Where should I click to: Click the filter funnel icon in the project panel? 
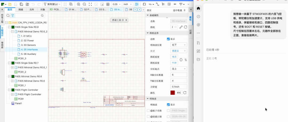(x=13, y=16)
